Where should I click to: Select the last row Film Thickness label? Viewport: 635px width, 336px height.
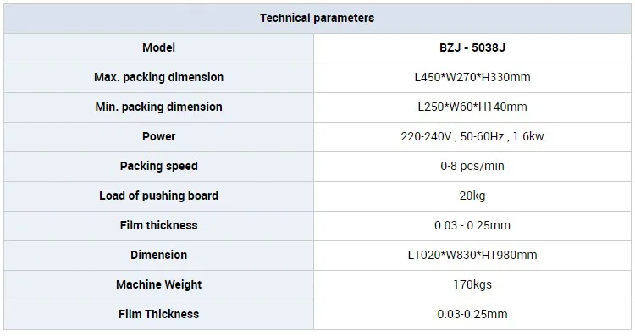tap(159, 314)
